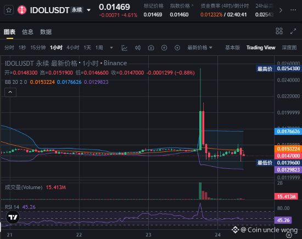This screenshot has width=302, height=239.
Task: Take a chart snapshot with camera icon
Action: click(151, 48)
